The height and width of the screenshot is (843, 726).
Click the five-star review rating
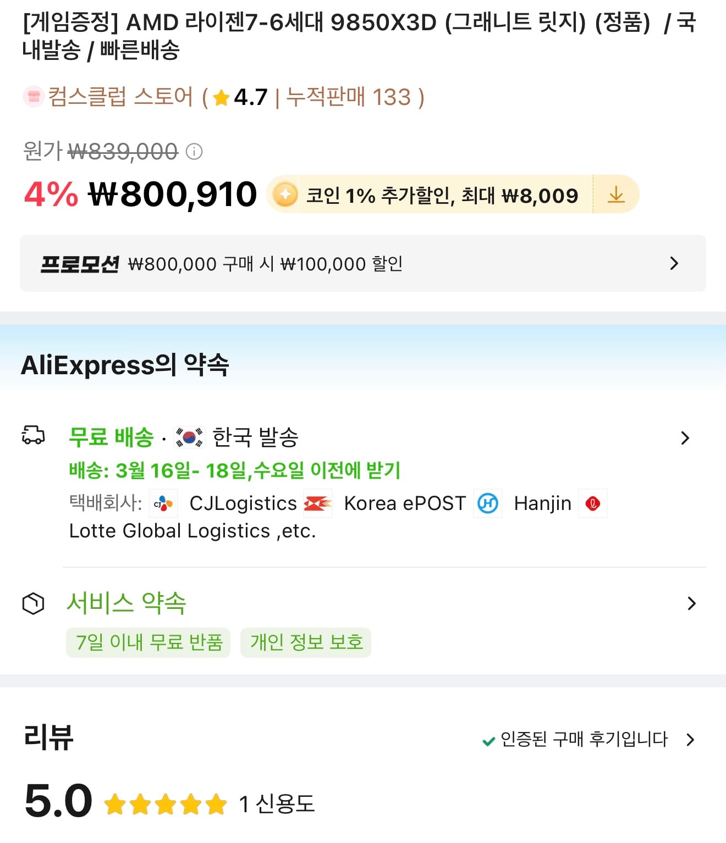[166, 805]
